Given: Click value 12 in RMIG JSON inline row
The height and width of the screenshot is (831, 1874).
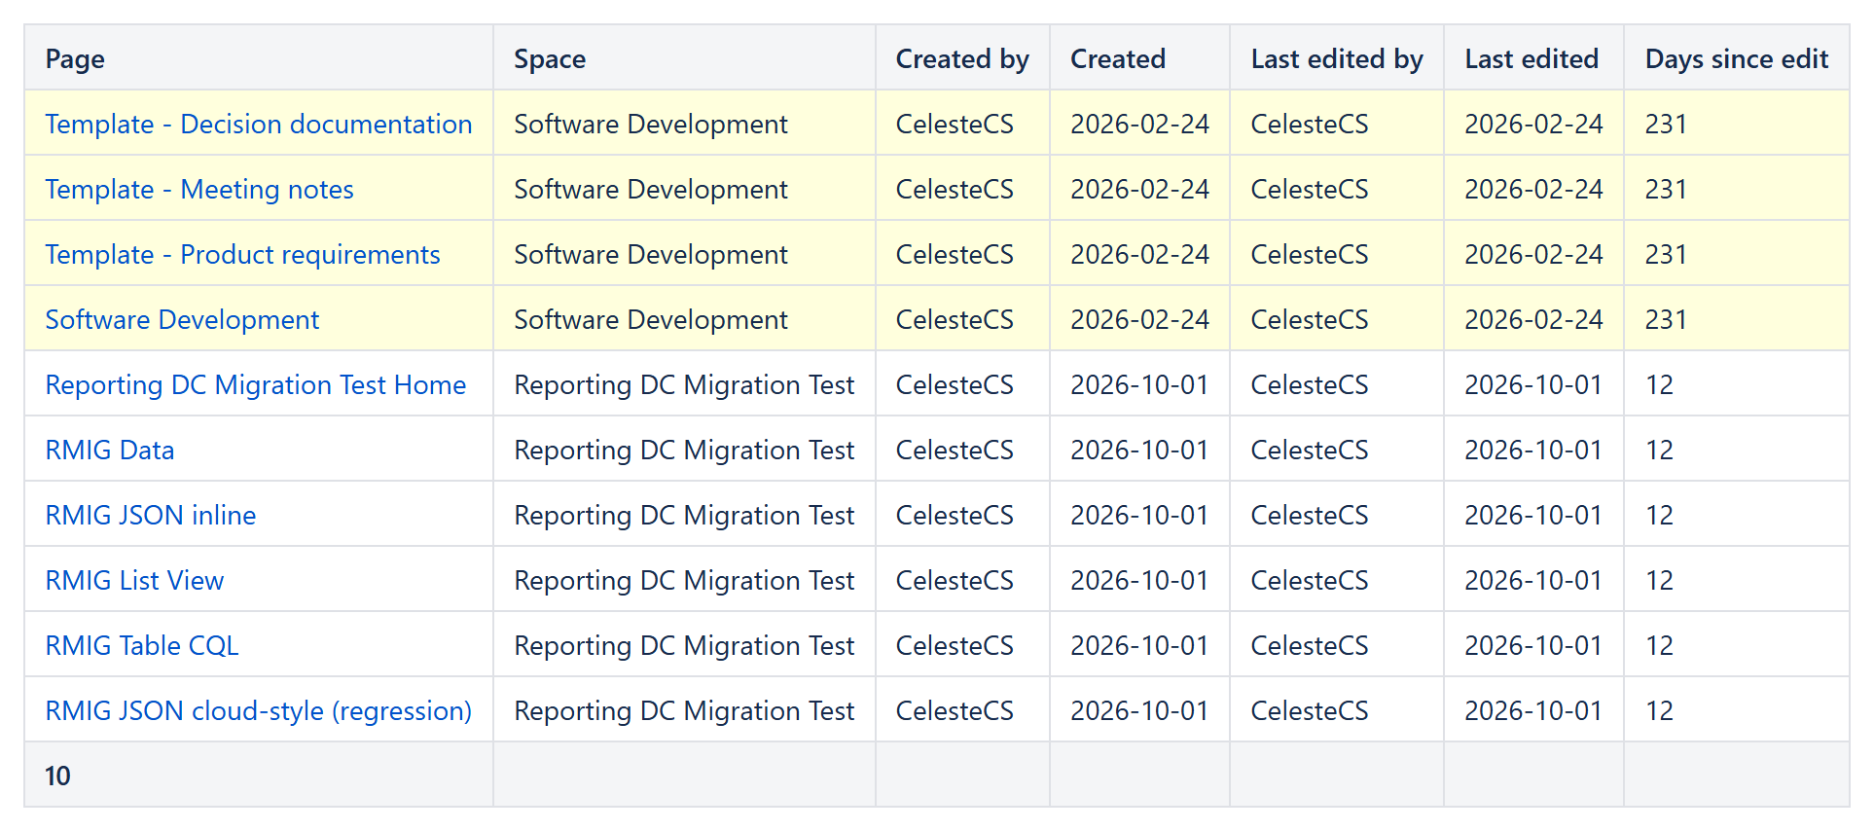Looking at the screenshot, I should point(1659,515).
